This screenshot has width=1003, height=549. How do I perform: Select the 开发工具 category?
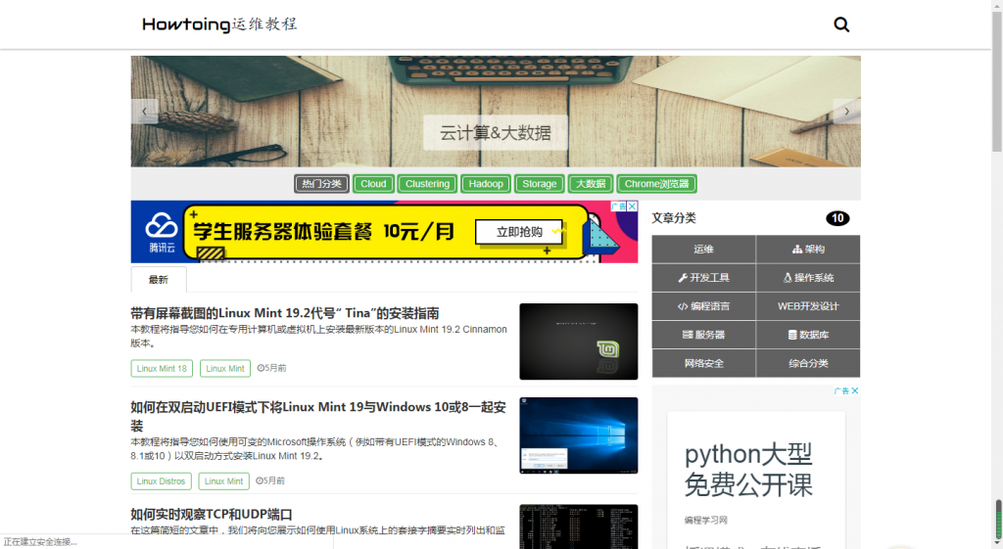coord(703,277)
